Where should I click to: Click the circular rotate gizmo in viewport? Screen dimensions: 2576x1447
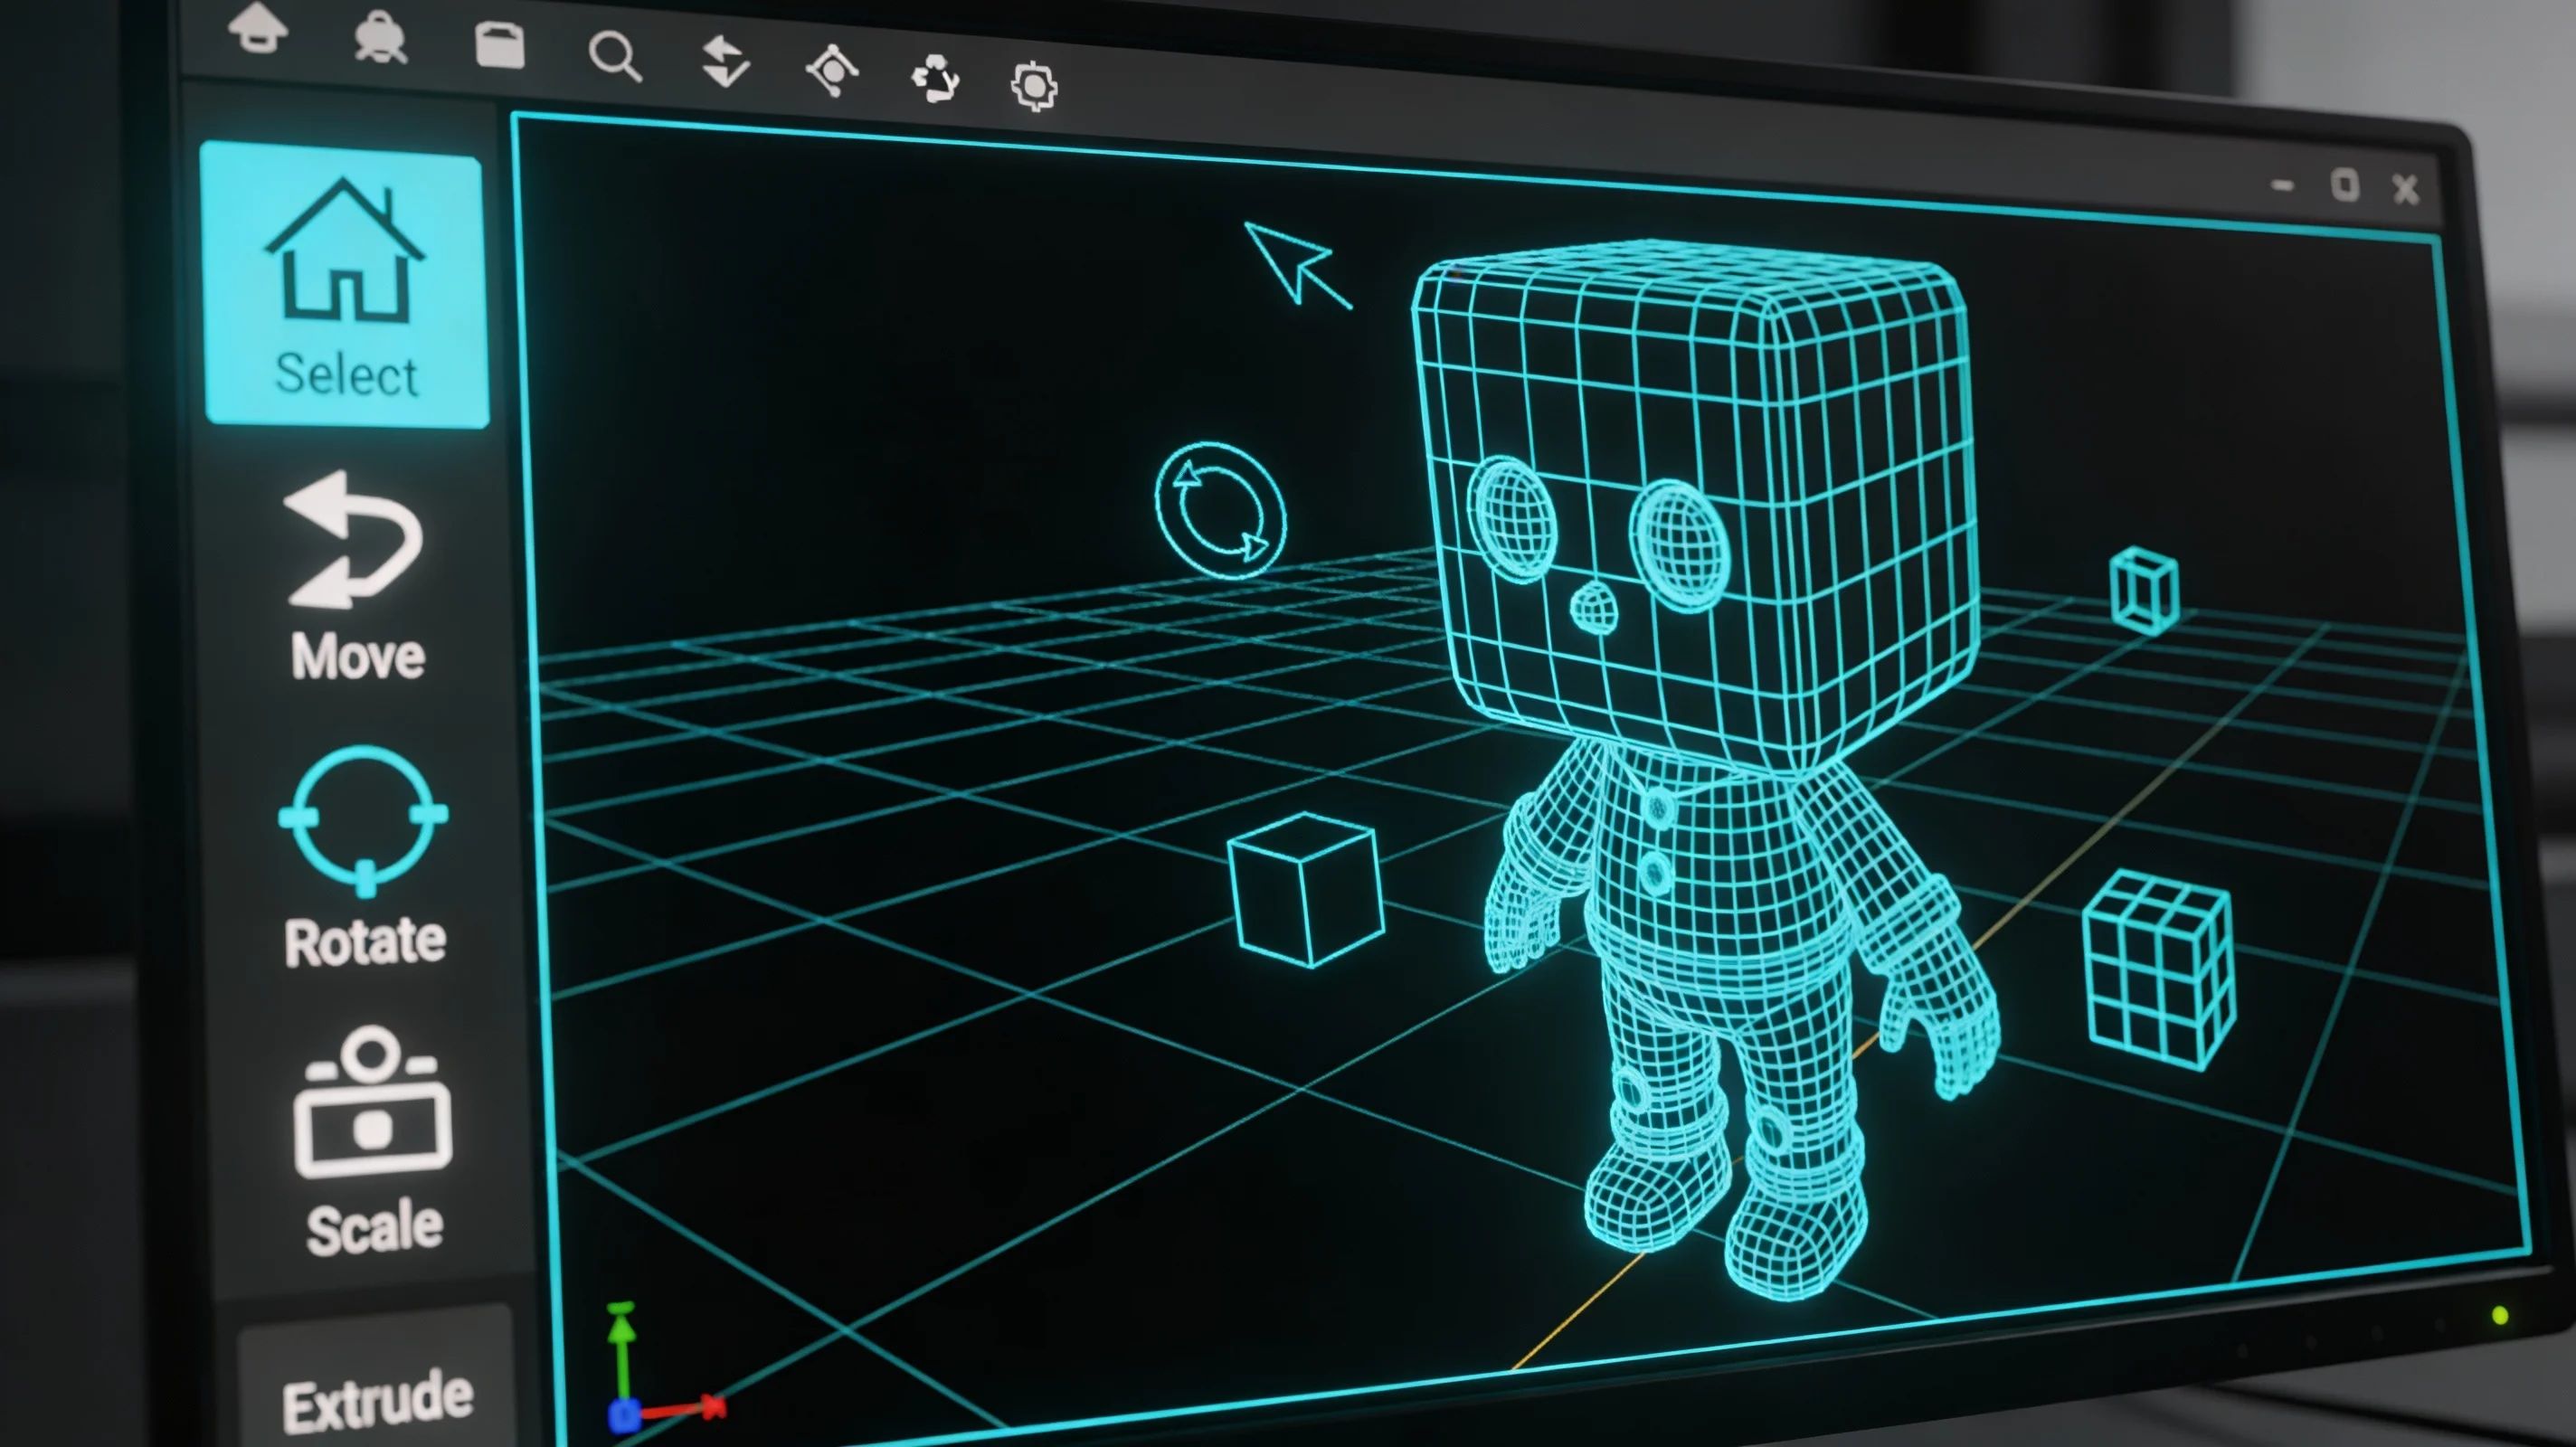coord(1220,510)
